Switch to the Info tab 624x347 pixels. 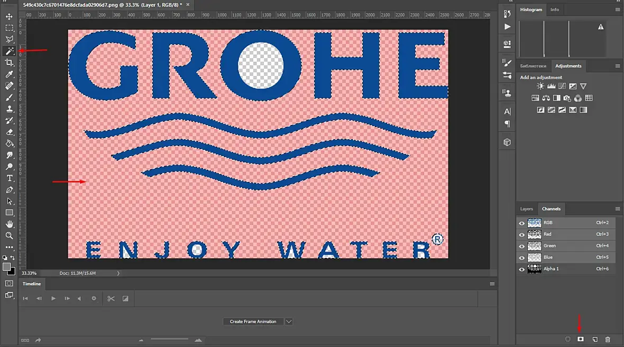555,9
